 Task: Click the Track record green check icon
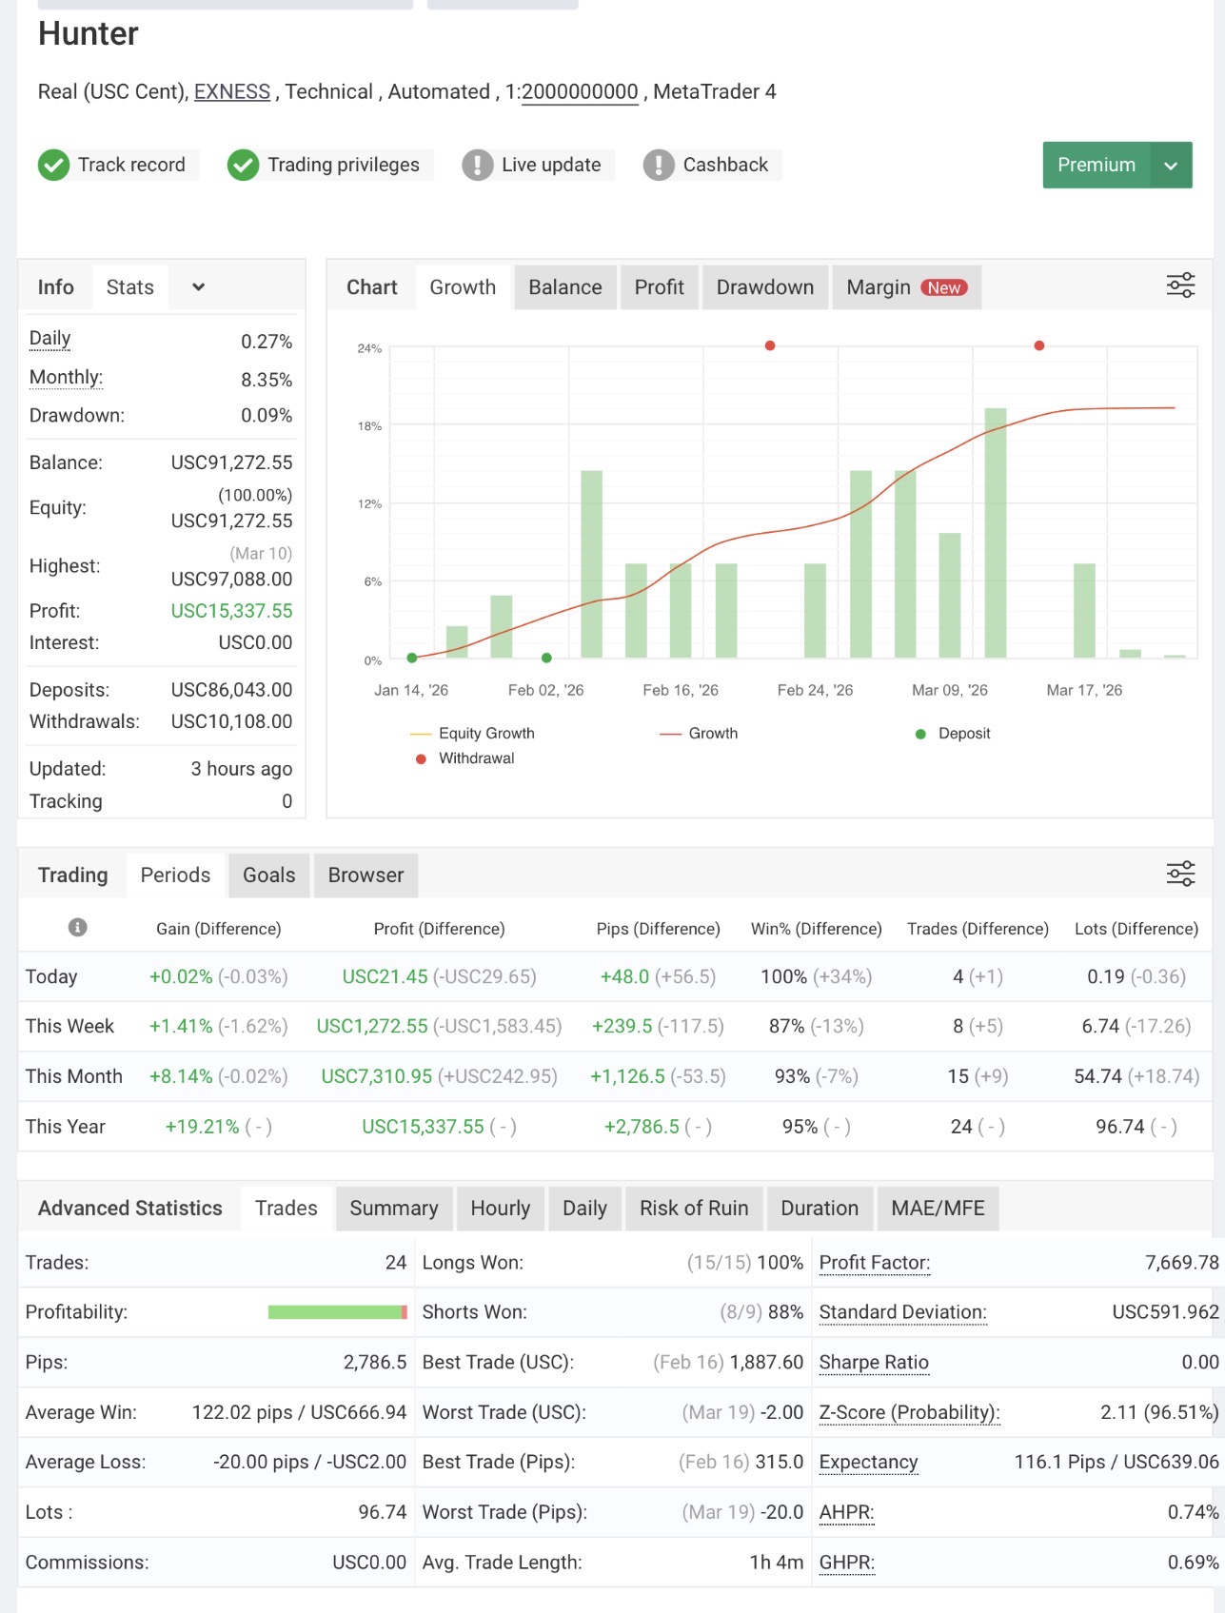tap(53, 165)
